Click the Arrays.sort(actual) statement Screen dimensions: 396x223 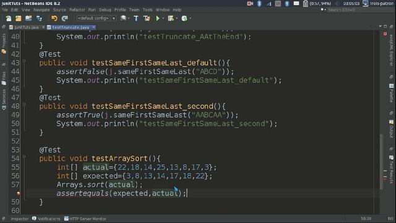click(x=100, y=185)
